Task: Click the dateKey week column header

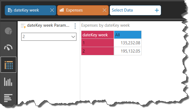Action: click(x=97, y=35)
